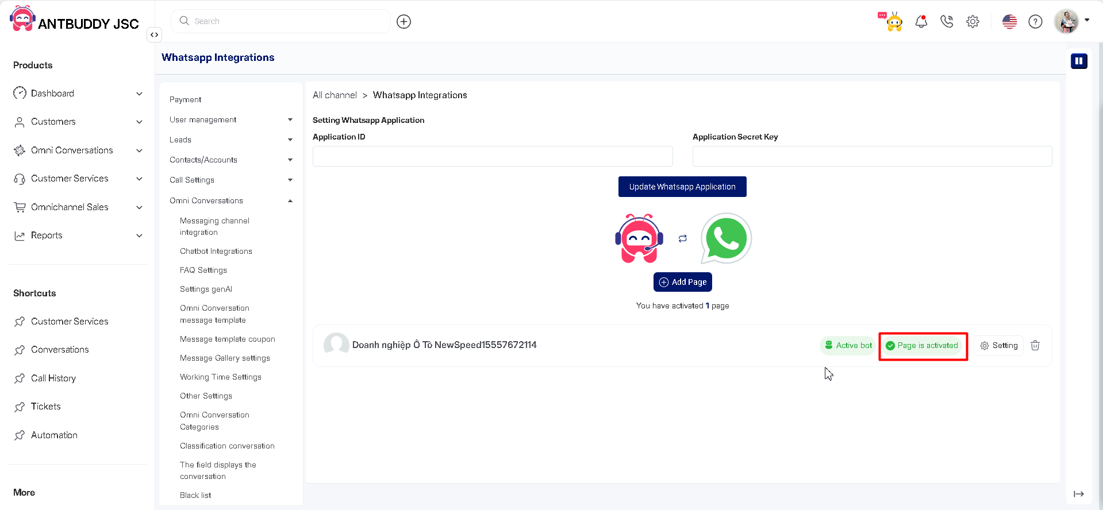Open the help question mark icon
Viewport: 1103px width, 510px height.
coord(1035,22)
